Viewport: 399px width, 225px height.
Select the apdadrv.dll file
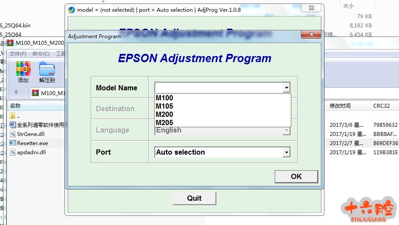31,152
